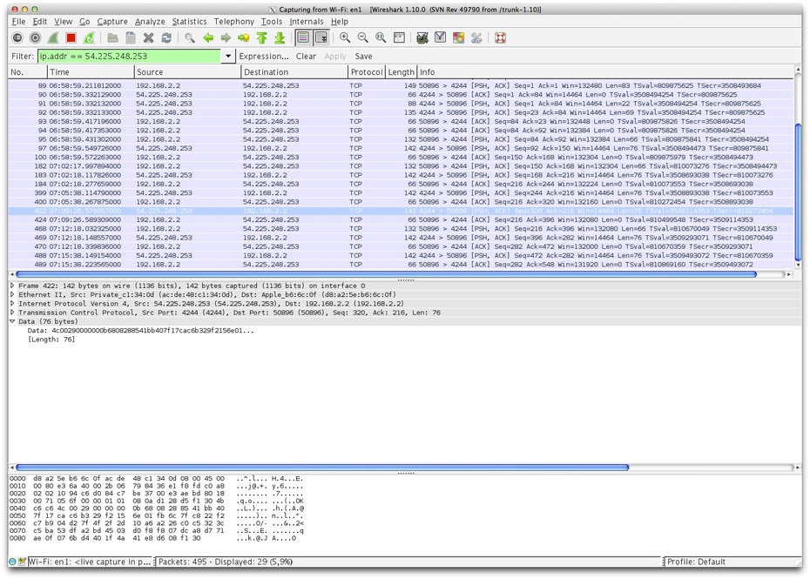Image resolution: width=810 pixels, height=579 pixels.
Task: Sort by Protocol column header
Action: pyautogui.click(x=367, y=71)
